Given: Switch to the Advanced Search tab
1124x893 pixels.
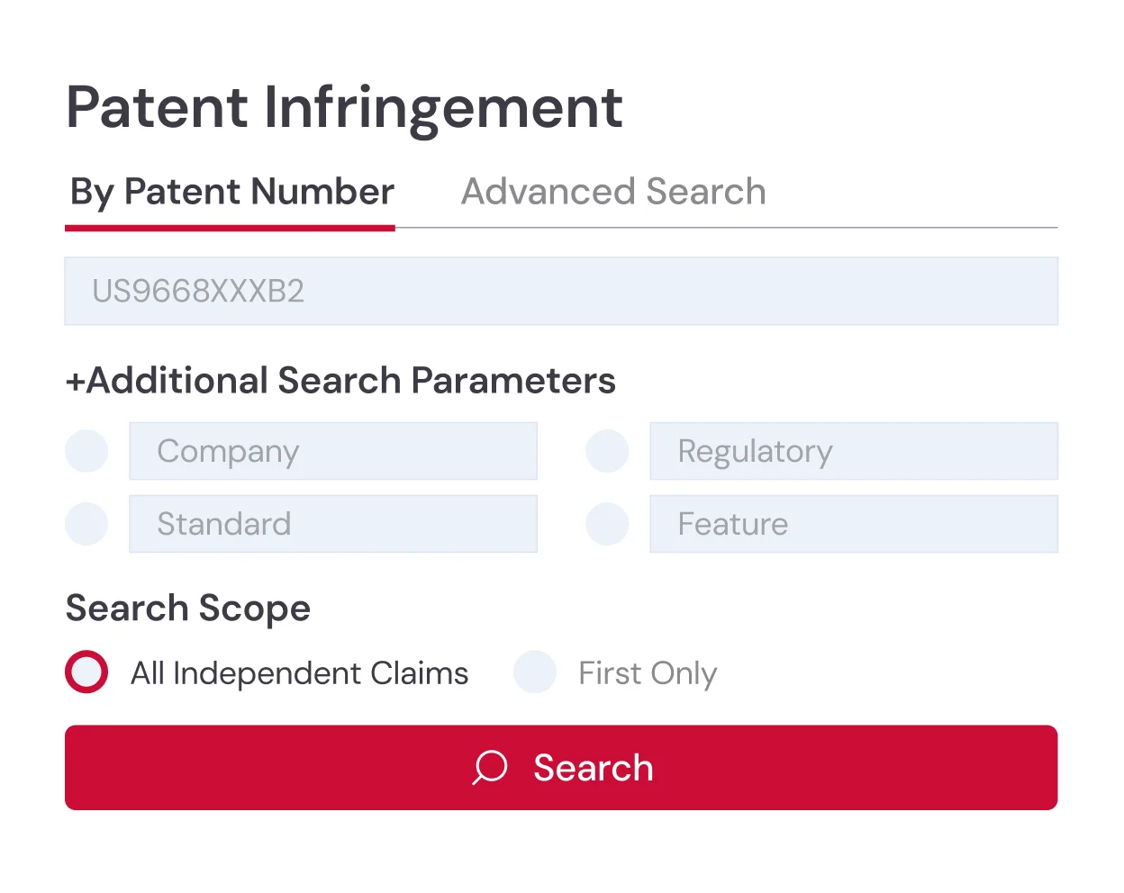Looking at the screenshot, I should 613,192.
